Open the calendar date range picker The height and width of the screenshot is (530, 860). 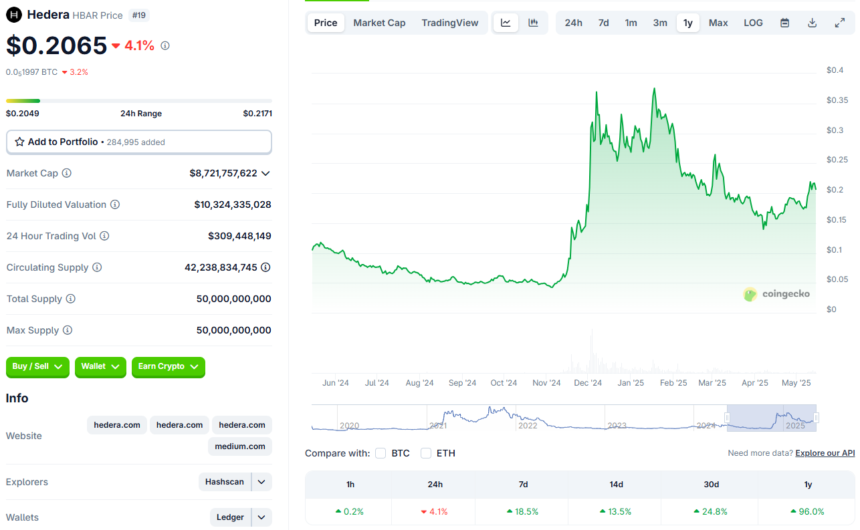785,23
